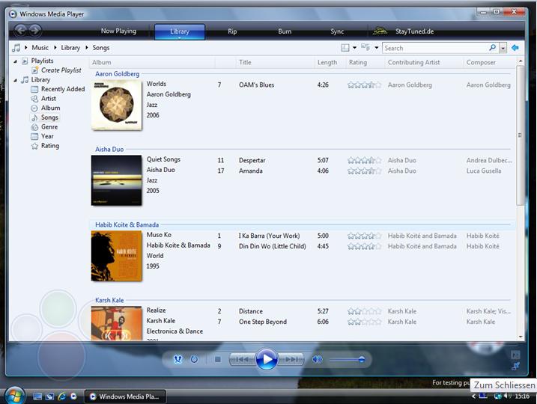Click the Stop playback button
The height and width of the screenshot is (404, 537).
coord(217,360)
